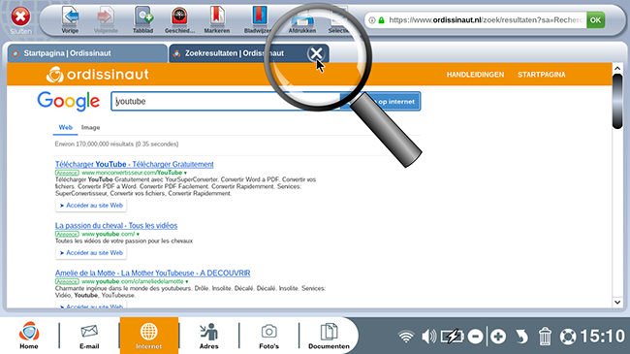This screenshot has height=354, width=630.
Task: Click the site info icon in address bar
Action: click(372, 20)
